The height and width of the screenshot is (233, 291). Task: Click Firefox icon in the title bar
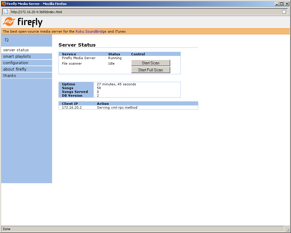4,3
